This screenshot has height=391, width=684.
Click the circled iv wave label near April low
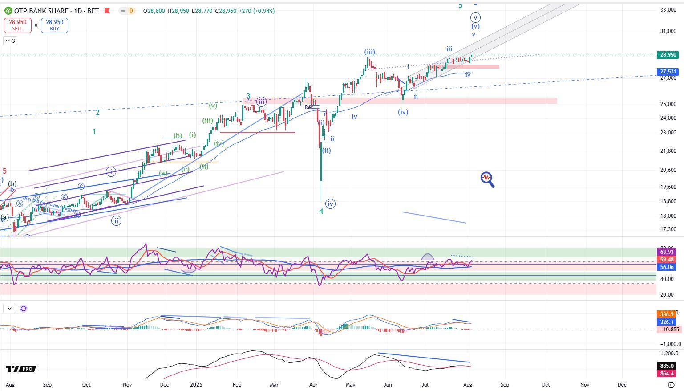[330, 204]
